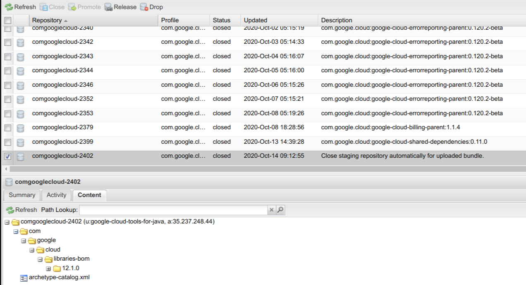Collapse the cloud tree node
Viewport: 526px width, 285px height.
point(32,250)
